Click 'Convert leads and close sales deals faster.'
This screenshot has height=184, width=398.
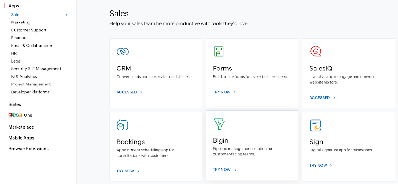coord(153,77)
